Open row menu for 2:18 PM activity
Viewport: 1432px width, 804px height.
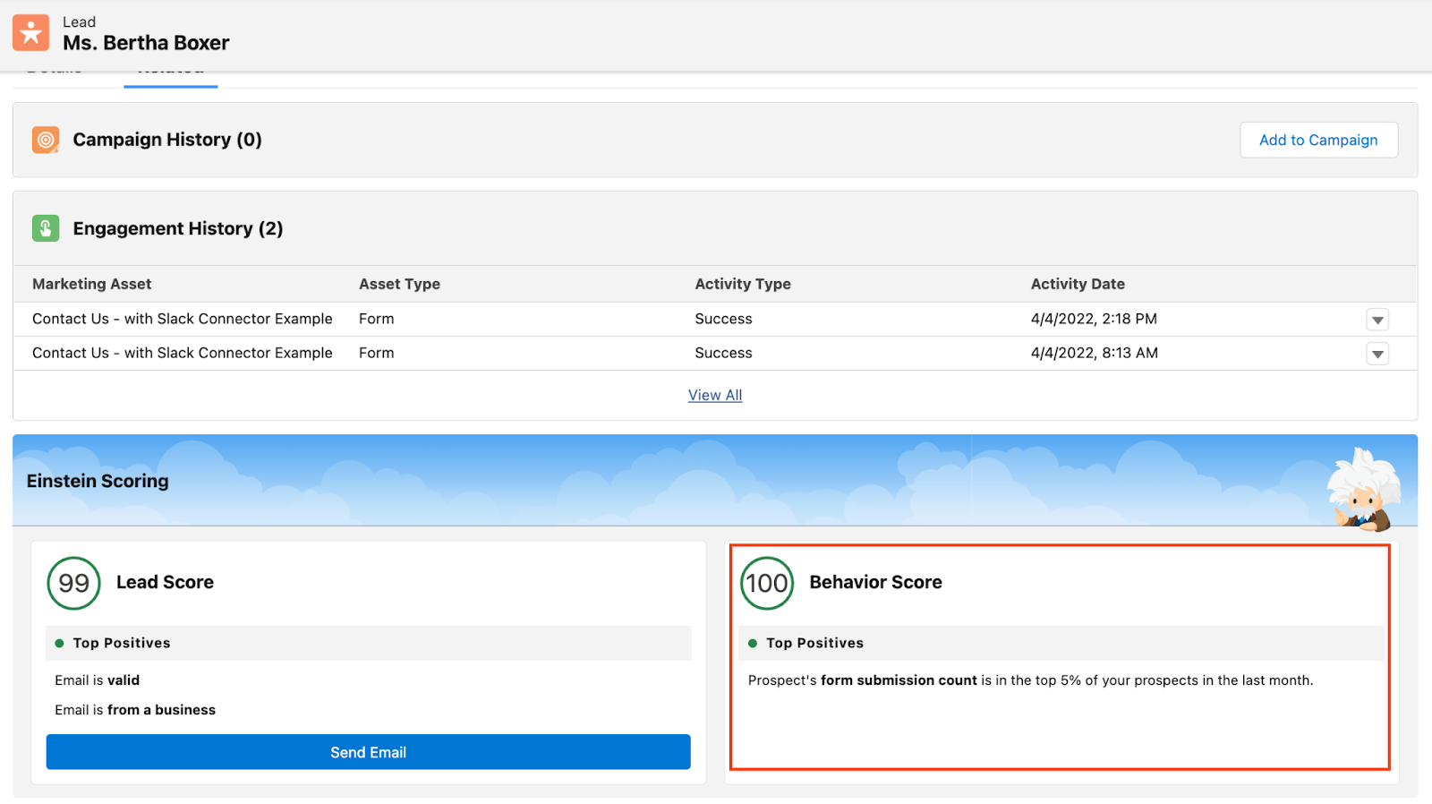1377,320
